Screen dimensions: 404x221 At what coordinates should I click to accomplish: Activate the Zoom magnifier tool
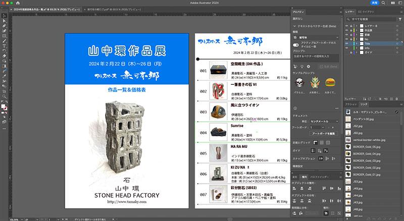tap(4, 96)
